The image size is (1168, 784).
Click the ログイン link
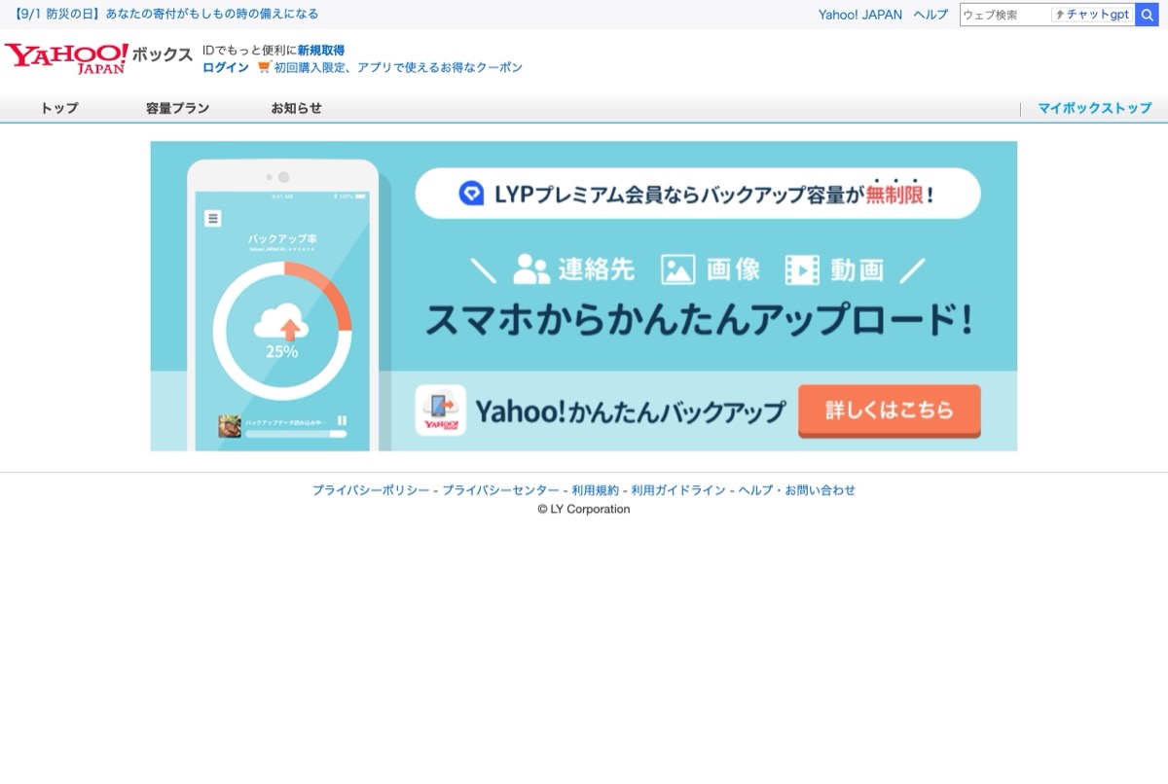point(226,67)
